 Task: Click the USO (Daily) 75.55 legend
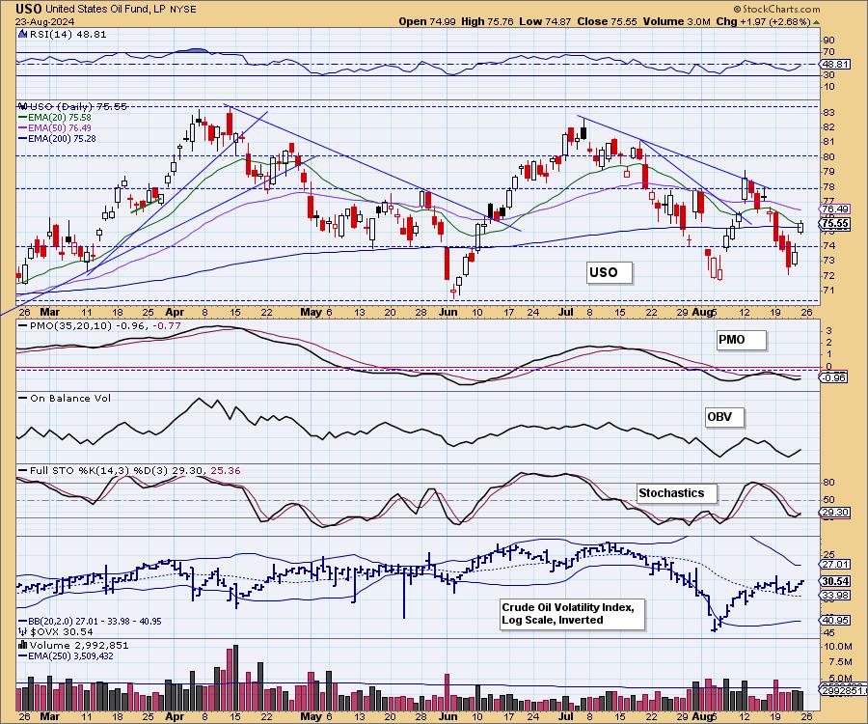point(77,106)
